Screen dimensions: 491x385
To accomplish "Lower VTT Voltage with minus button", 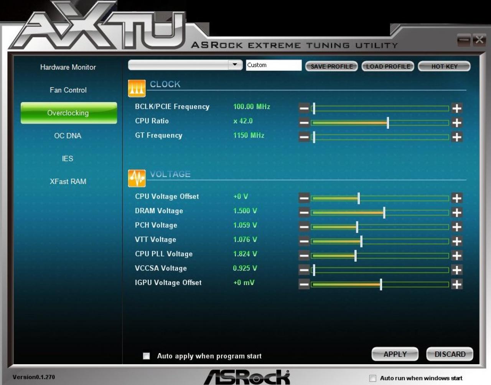I will coord(304,241).
